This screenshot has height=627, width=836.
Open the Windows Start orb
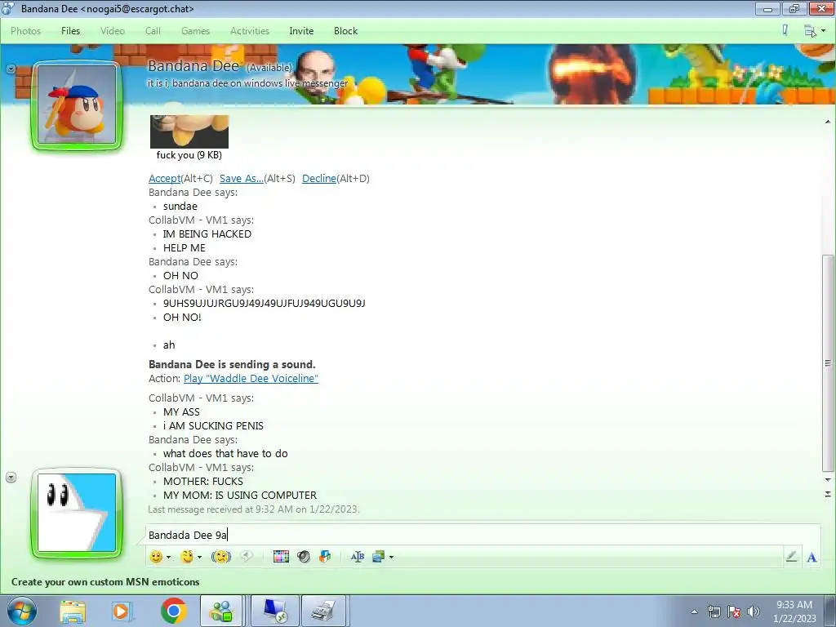(x=22, y=611)
